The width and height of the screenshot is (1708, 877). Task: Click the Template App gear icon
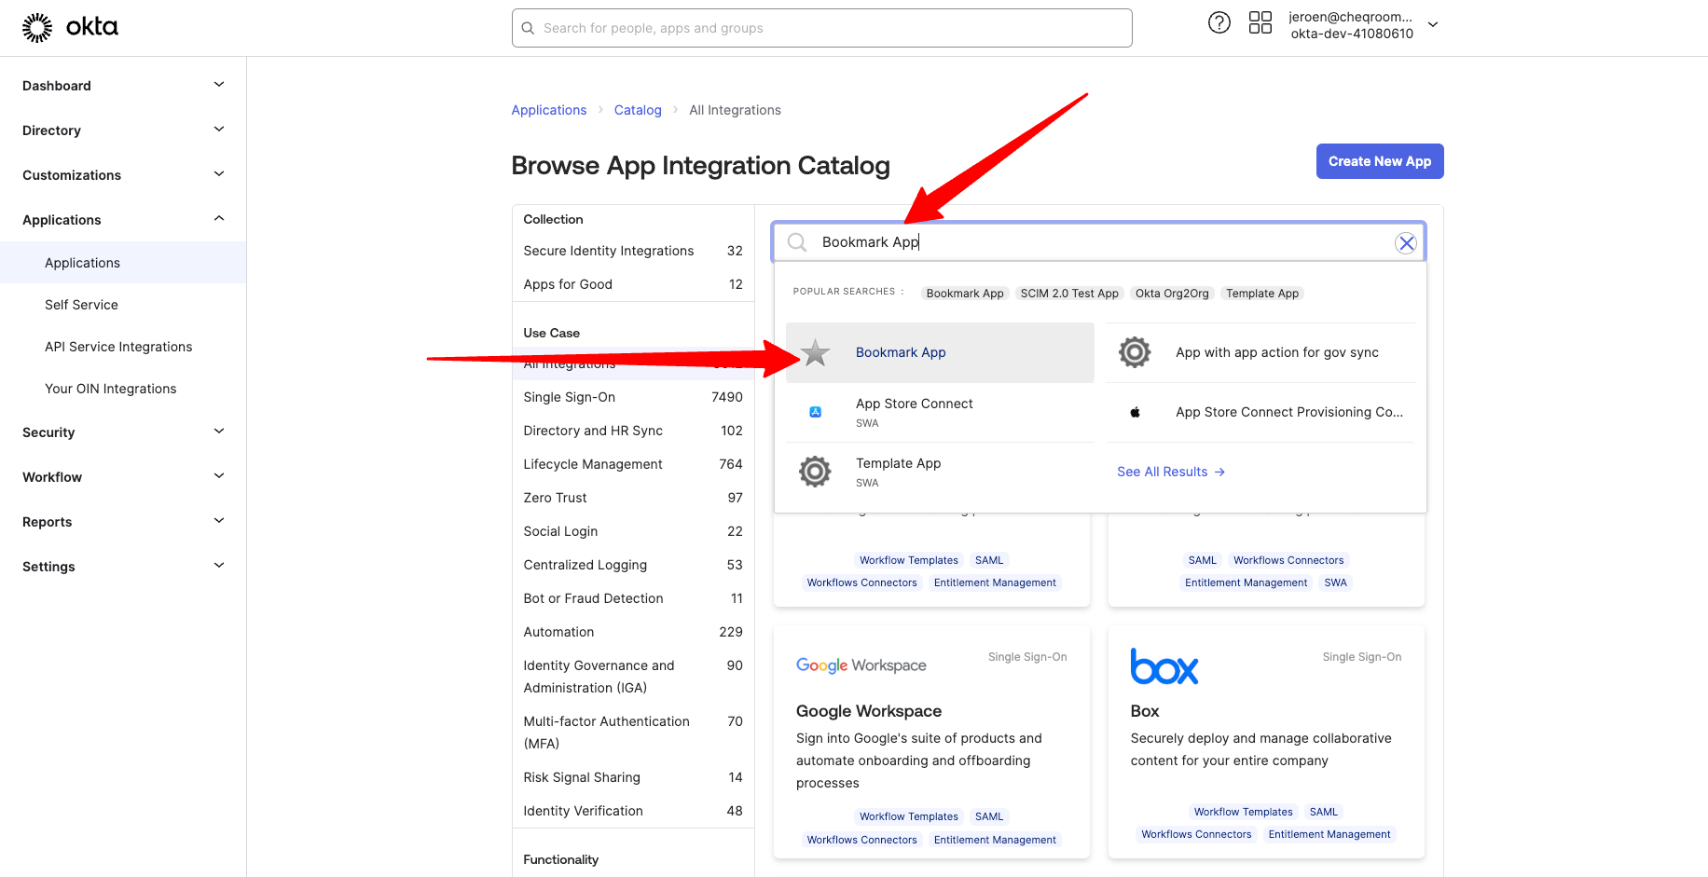815,472
